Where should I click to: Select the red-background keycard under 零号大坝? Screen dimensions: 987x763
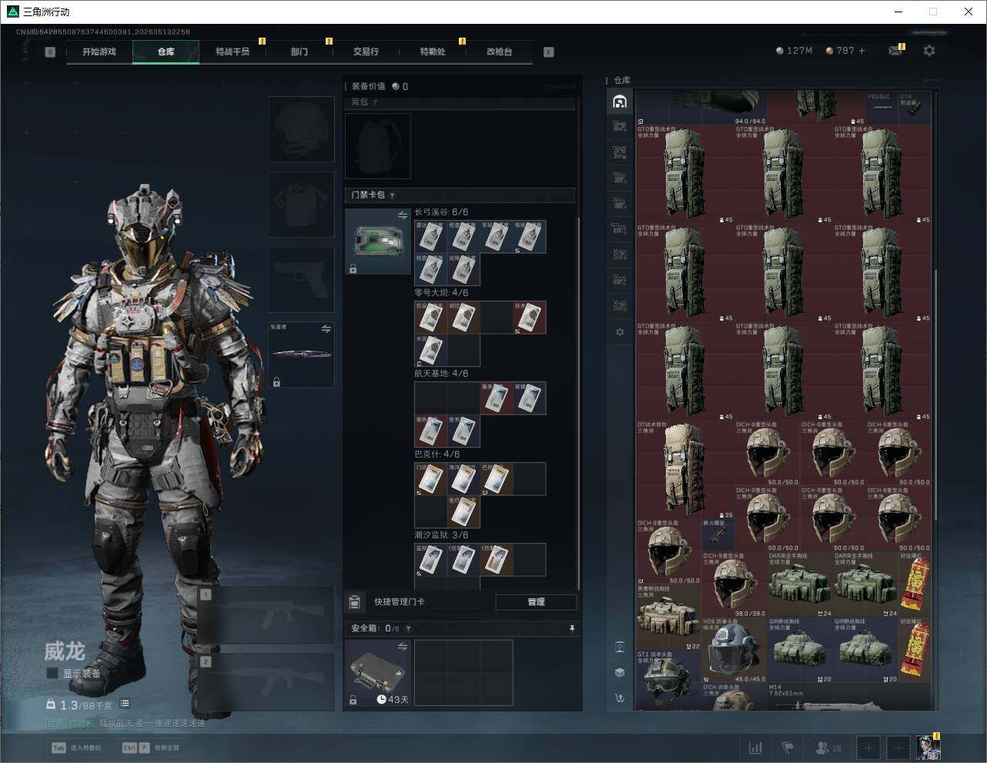tap(530, 318)
